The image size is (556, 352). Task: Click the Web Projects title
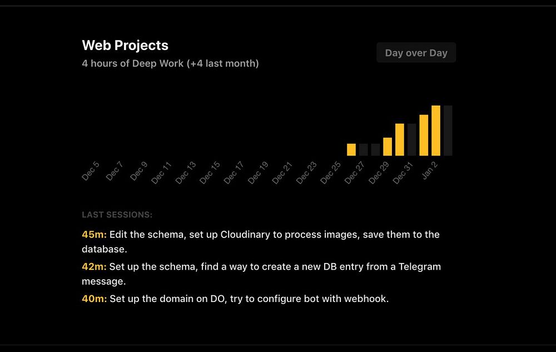(125, 46)
